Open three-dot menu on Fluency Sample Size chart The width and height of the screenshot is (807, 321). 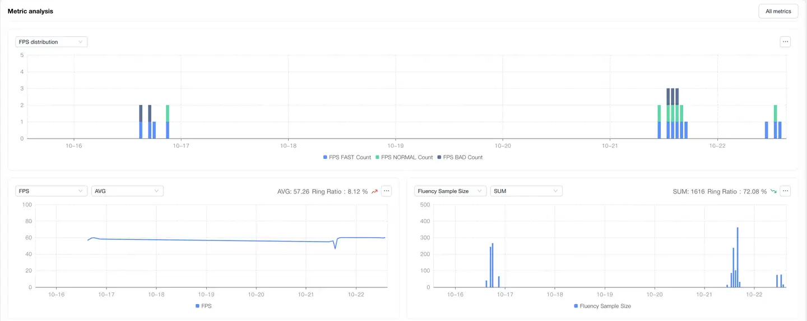785,191
